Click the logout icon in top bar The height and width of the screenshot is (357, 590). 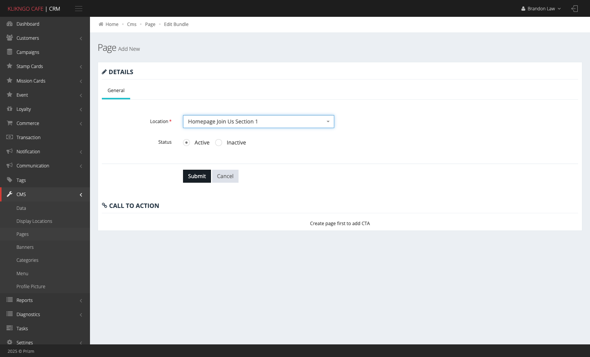[x=574, y=8]
